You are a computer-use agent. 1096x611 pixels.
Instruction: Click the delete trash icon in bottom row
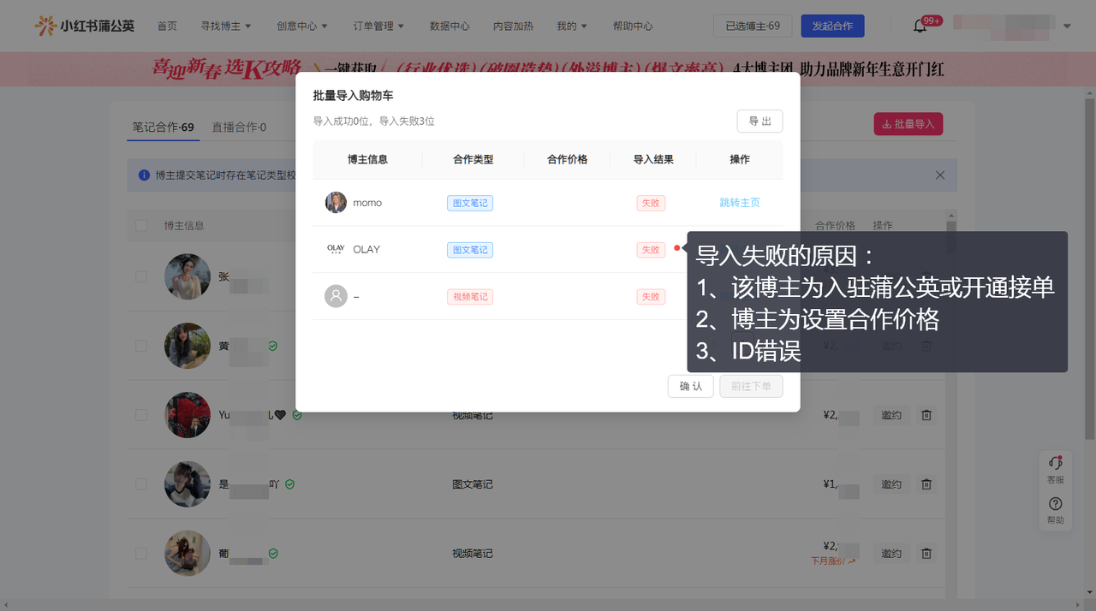[x=926, y=554]
